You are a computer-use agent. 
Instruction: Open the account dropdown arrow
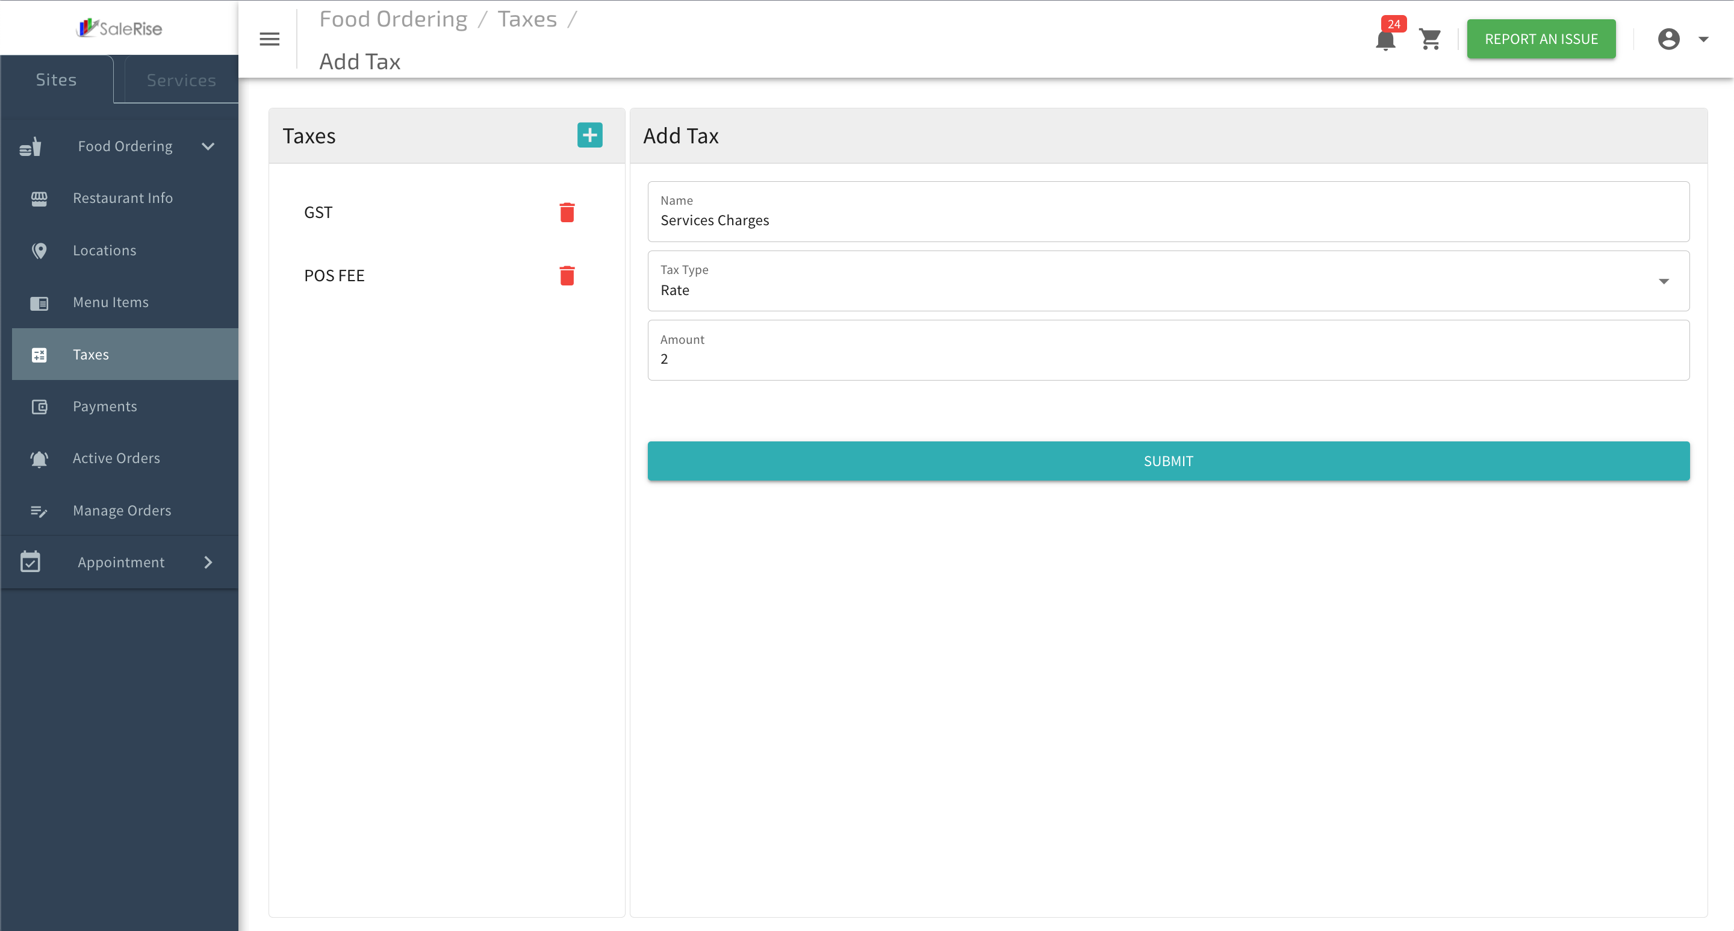(x=1704, y=39)
